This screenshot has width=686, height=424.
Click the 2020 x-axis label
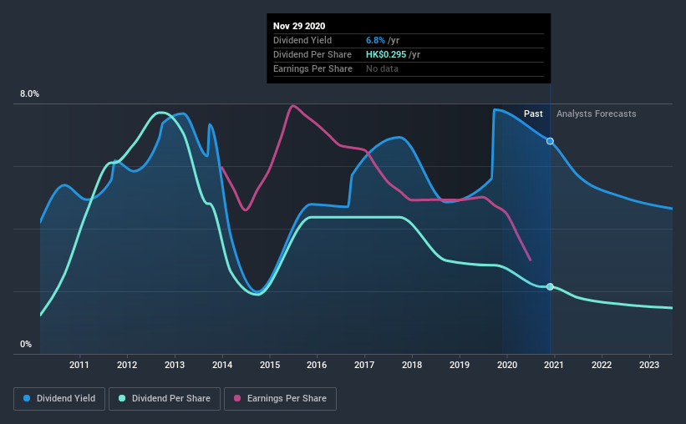[507, 365]
